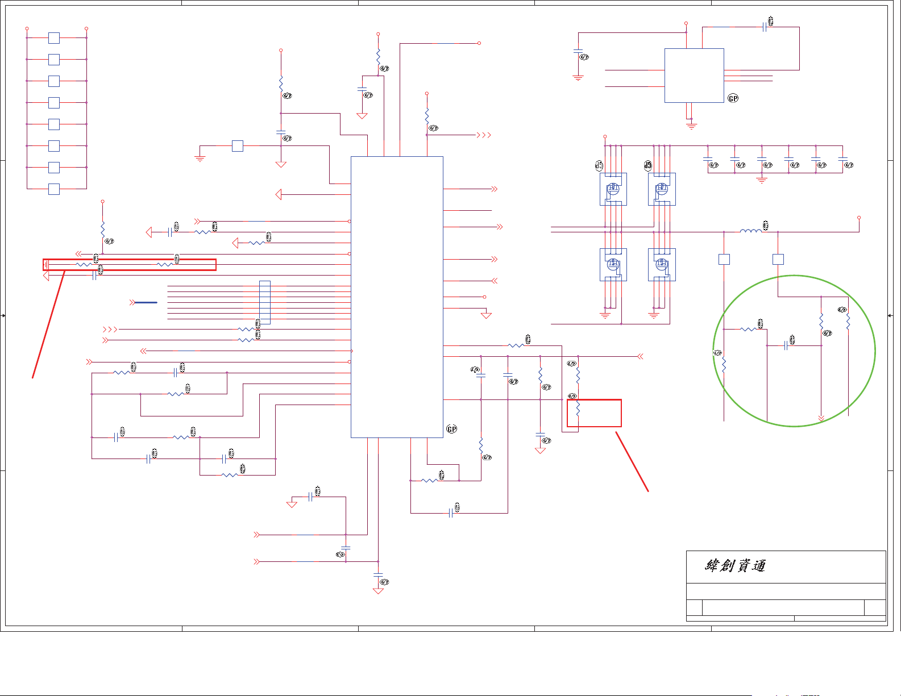This screenshot has width=901, height=696.
Task: Click the GP marker beside upper-right IC
Action: 733,98
